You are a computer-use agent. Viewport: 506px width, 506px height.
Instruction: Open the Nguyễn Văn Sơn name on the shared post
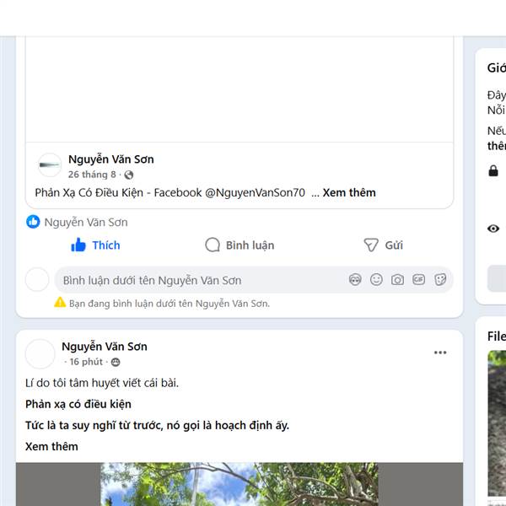[x=111, y=159]
